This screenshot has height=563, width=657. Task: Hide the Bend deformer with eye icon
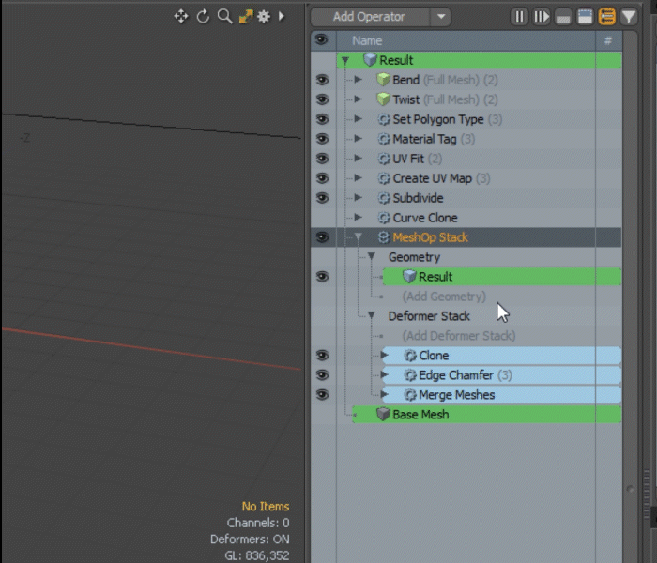pos(322,80)
